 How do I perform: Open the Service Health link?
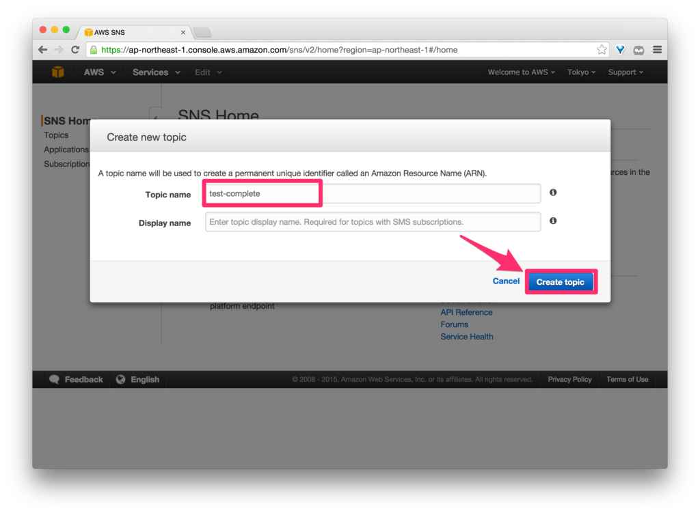(x=467, y=337)
